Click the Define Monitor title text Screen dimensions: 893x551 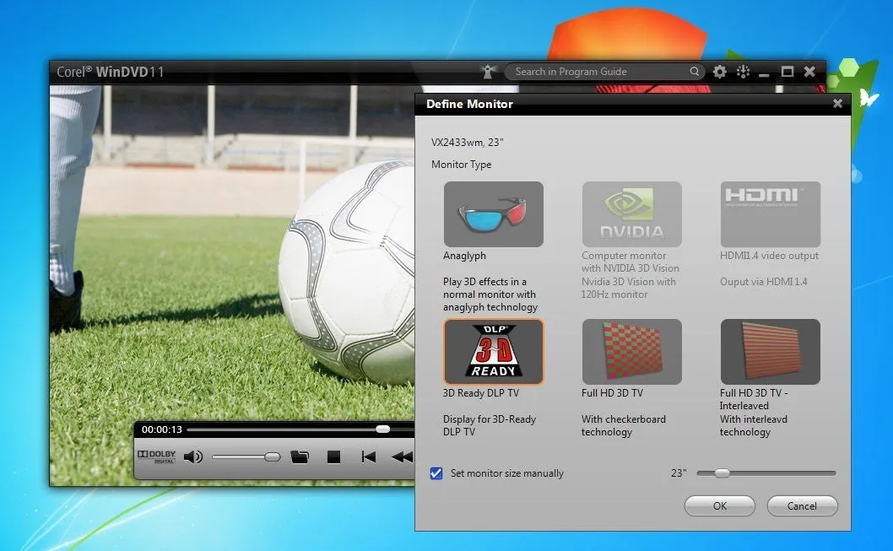[x=469, y=104]
